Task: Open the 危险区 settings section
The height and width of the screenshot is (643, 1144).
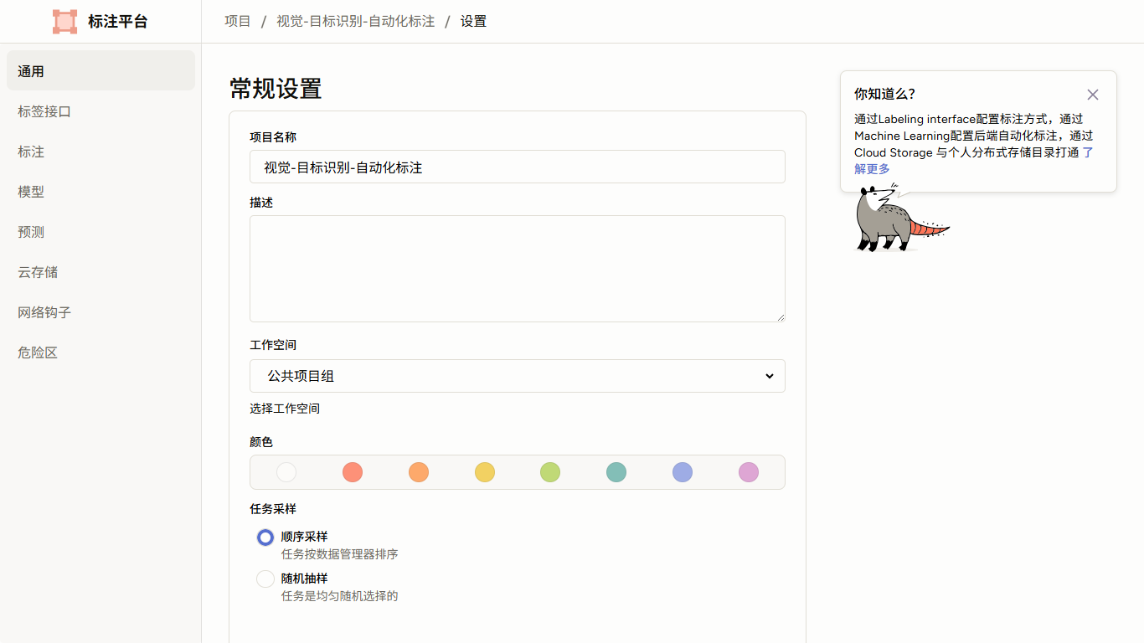Action: tap(100, 352)
